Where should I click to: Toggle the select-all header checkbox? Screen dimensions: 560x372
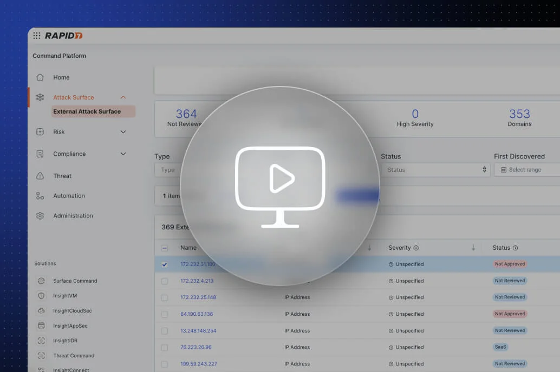click(165, 248)
